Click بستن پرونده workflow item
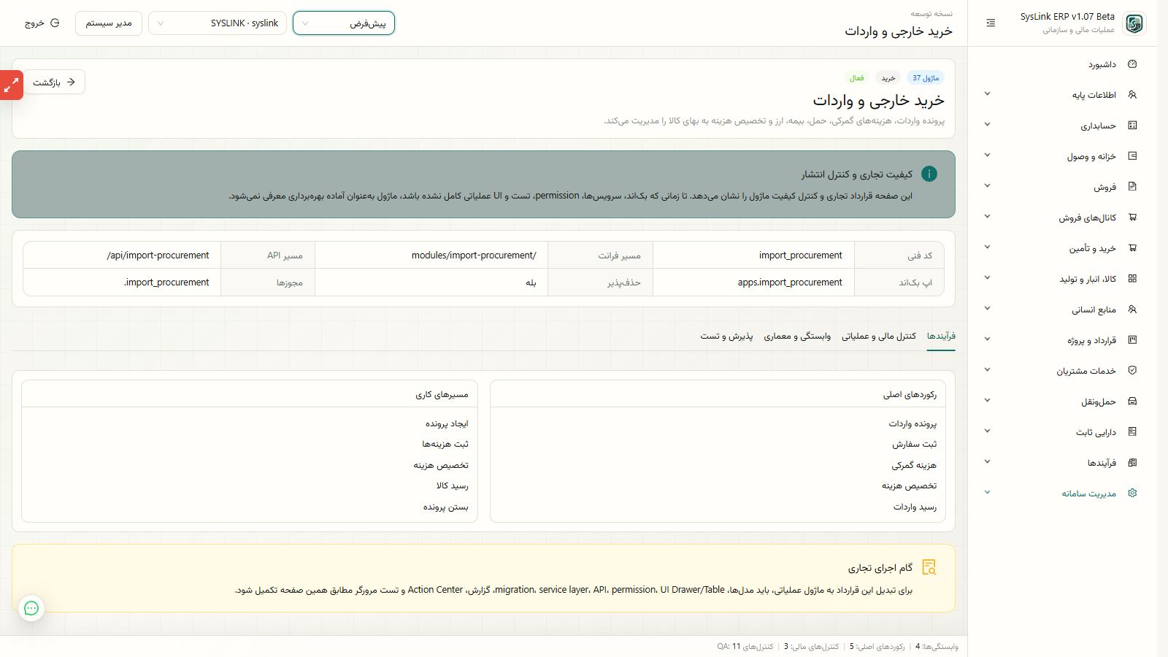The width and height of the screenshot is (1168, 657). pos(446,507)
